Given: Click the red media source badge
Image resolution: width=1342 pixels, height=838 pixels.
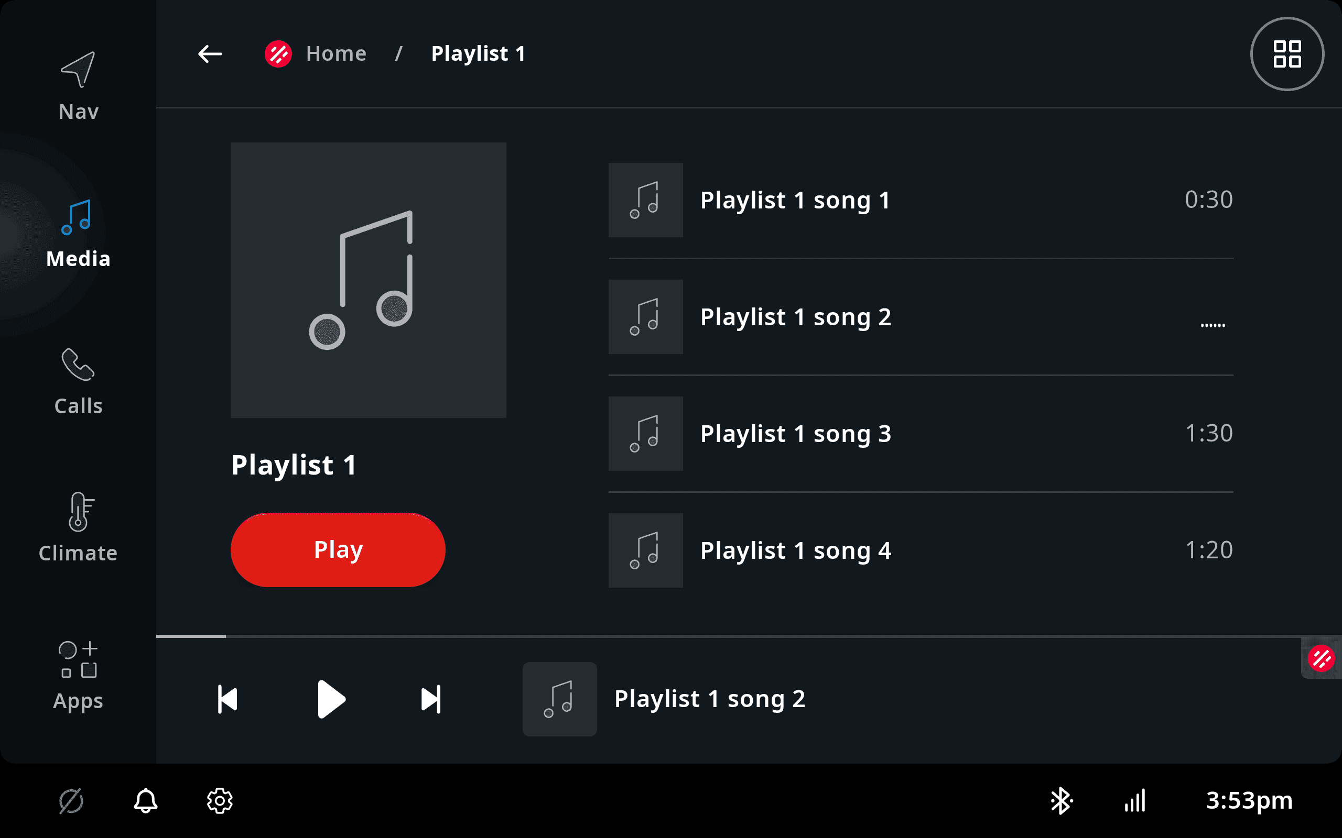Looking at the screenshot, I should coord(1321,658).
